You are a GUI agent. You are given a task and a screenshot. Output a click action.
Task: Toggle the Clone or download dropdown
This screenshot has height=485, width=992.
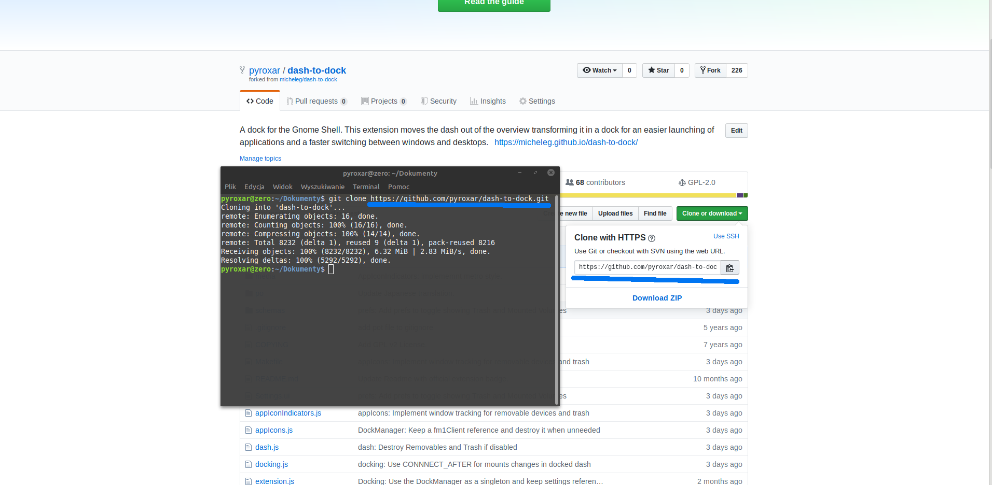coord(712,213)
